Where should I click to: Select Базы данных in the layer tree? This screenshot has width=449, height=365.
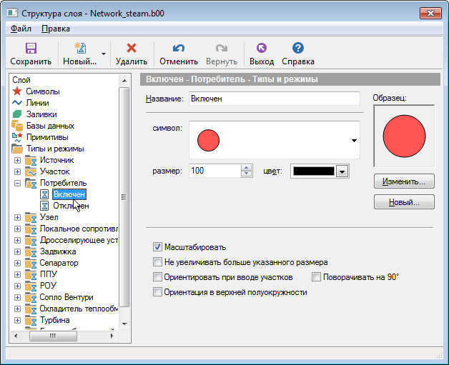click(49, 126)
